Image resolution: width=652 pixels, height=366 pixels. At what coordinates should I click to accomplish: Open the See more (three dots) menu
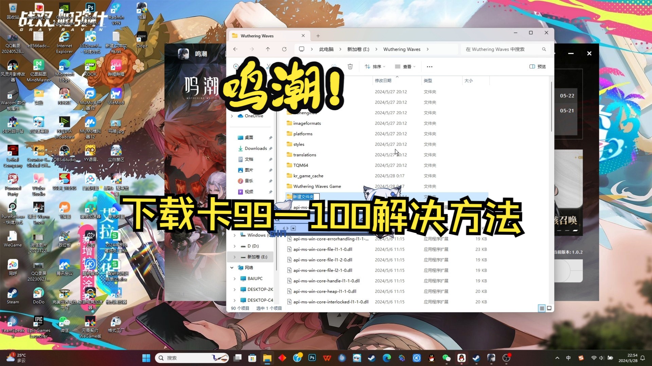(430, 66)
